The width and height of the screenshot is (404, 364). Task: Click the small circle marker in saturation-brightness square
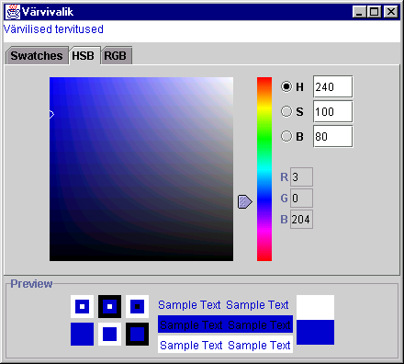51,114
